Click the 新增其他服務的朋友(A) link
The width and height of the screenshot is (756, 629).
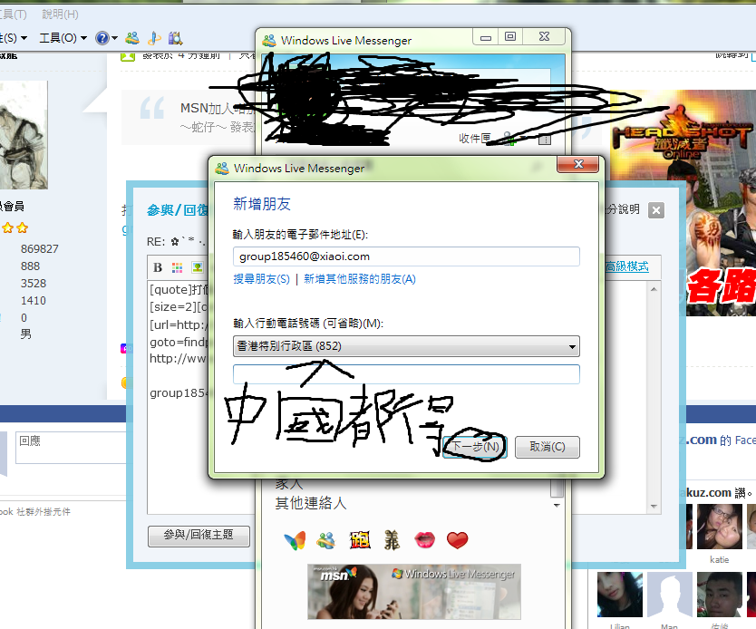pos(359,279)
